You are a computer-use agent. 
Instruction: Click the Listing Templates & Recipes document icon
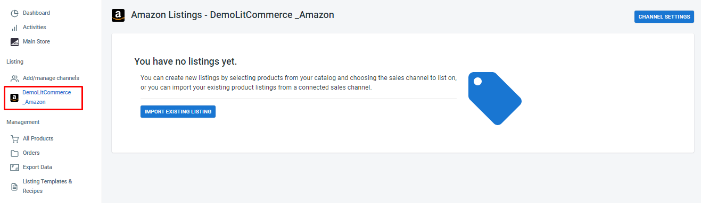click(x=14, y=187)
